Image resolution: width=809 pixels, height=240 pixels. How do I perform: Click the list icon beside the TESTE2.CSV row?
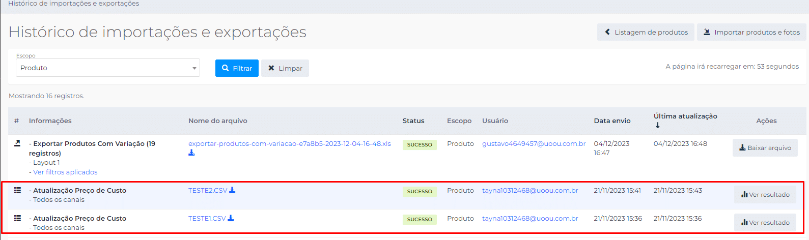click(x=17, y=190)
